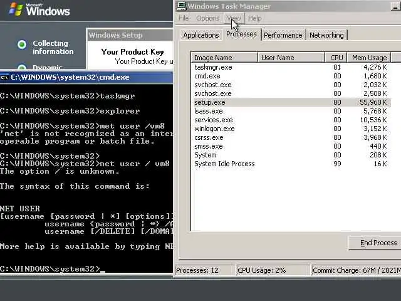Sort by User Name column header
Image resolution: width=401 pixels, height=301 pixels.
[291, 58]
